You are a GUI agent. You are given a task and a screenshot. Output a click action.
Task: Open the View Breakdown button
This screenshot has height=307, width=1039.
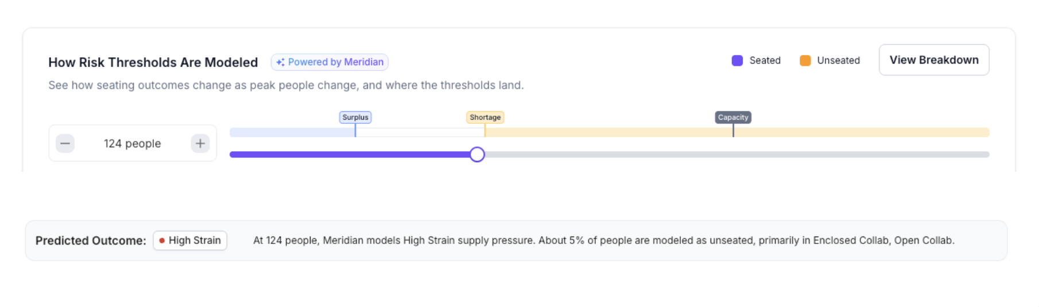[933, 60]
